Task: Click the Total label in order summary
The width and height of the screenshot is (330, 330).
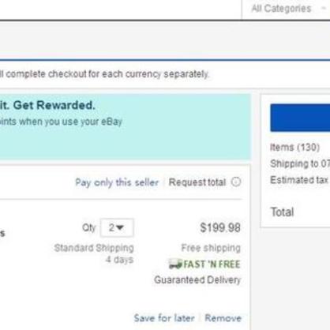Action: pyautogui.click(x=282, y=212)
